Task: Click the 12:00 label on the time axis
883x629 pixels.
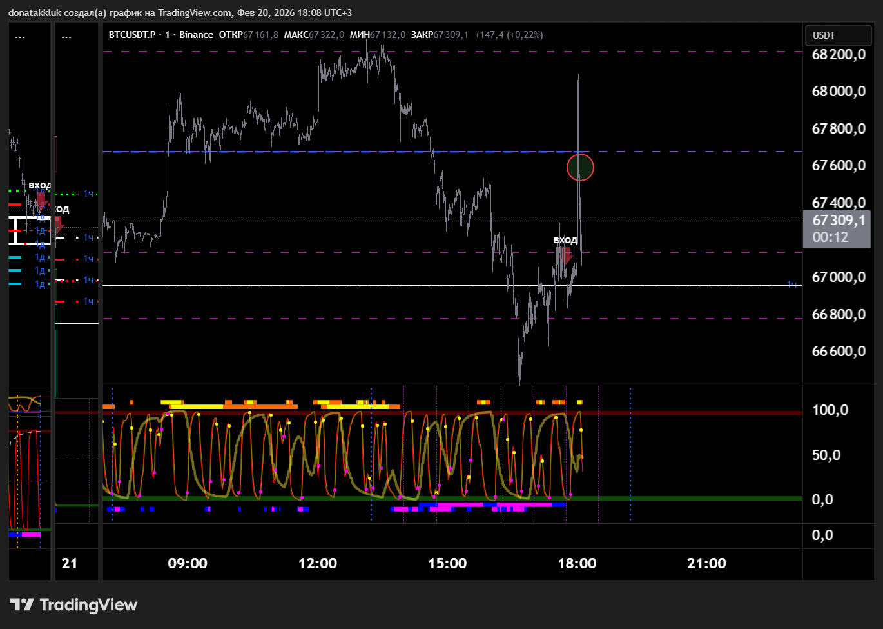Action: coord(317,563)
